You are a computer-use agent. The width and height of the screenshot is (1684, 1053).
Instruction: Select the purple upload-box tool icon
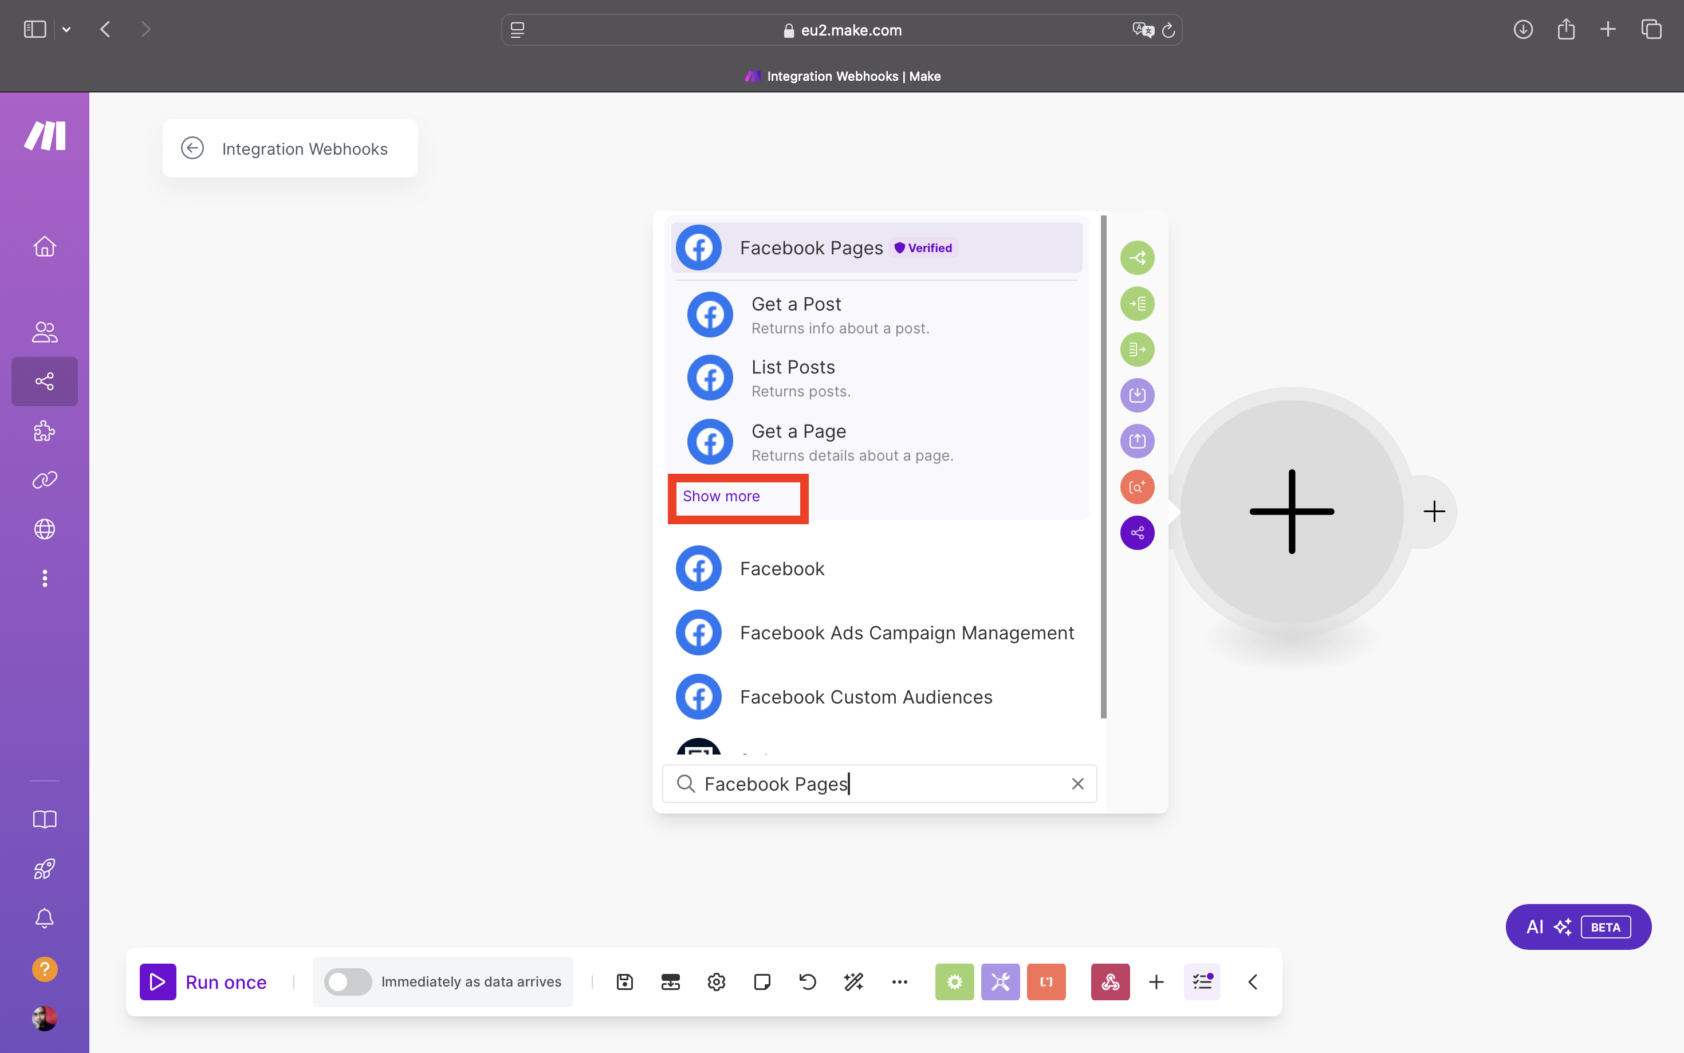tap(1137, 441)
